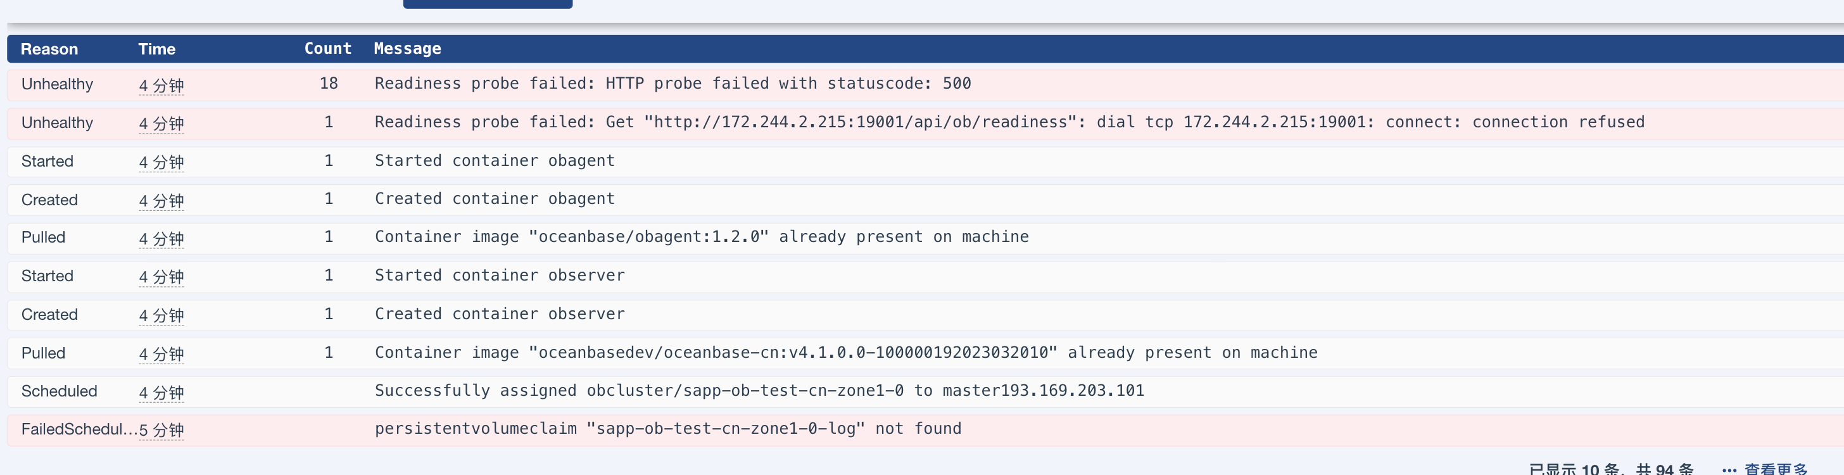The width and height of the screenshot is (1844, 475).
Task: Sort by the Count column header
Action: pos(328,49)
